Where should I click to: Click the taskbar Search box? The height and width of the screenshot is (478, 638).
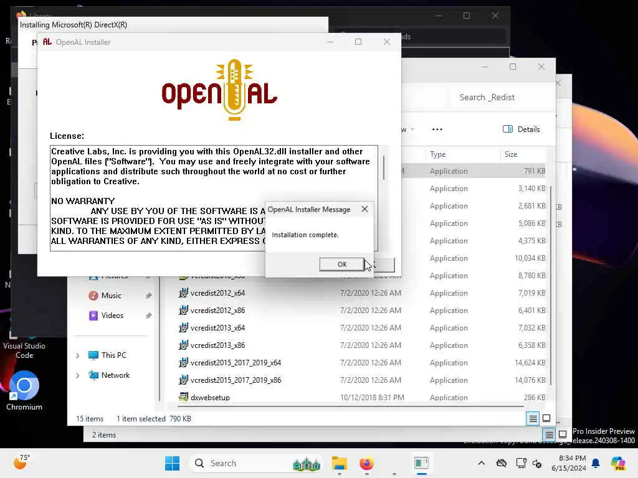[256, 463]
